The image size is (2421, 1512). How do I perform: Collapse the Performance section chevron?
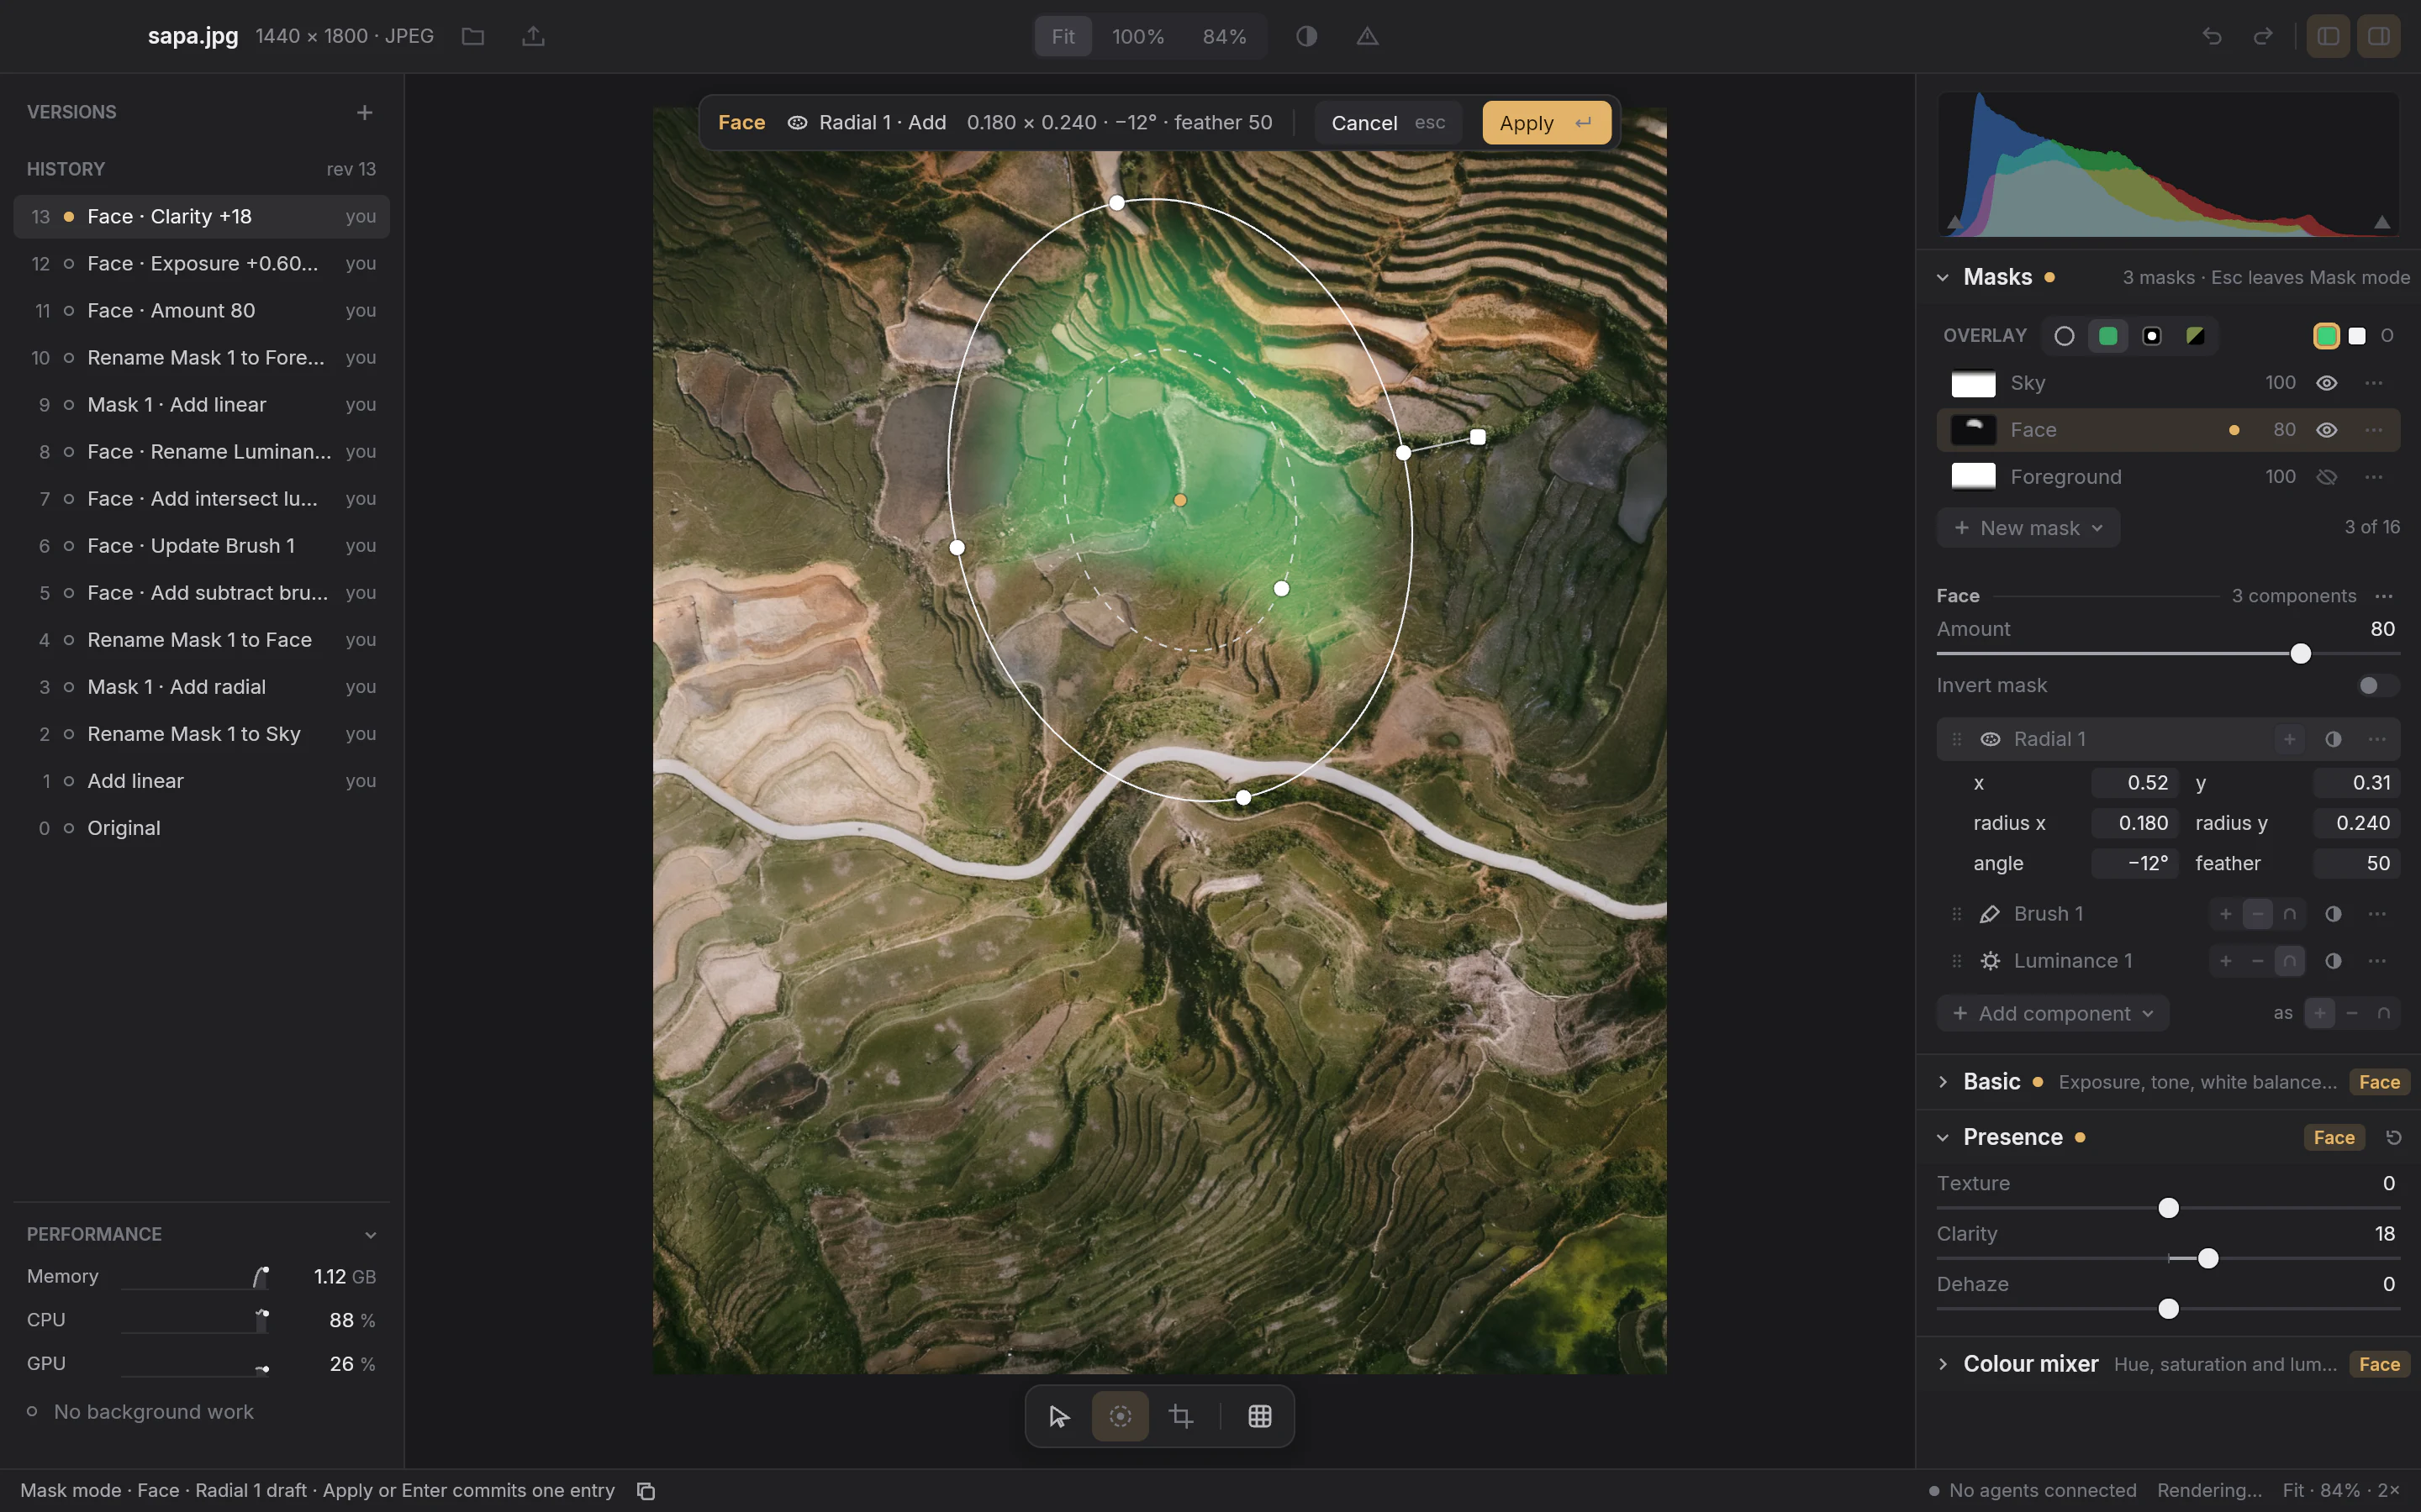point(372,1235)
